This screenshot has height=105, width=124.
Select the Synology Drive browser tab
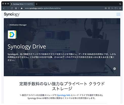click(x=22, y=4)
